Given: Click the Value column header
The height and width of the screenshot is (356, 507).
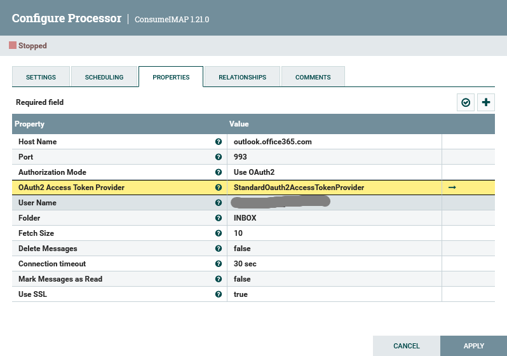Looking at the screenshot, I should [239, 124].
